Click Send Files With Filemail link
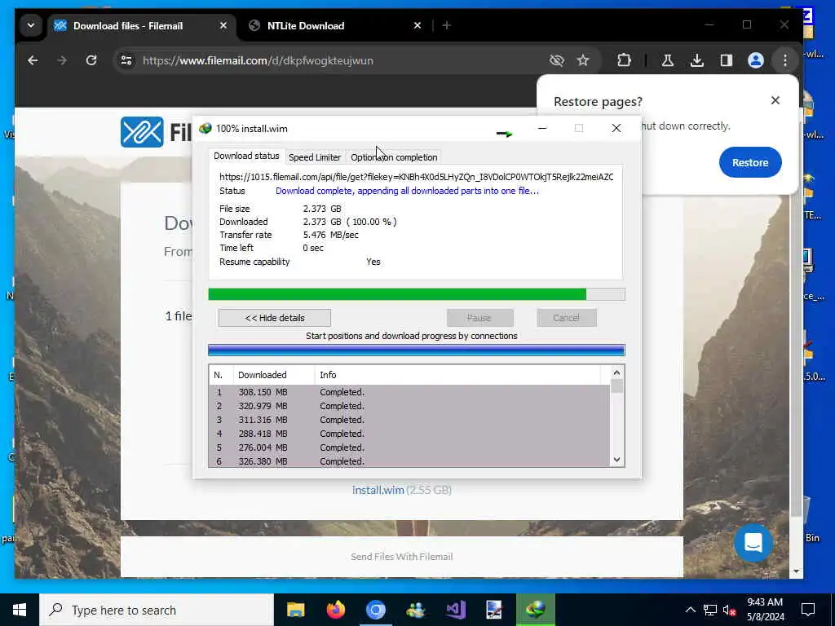The height and width of the screenshot is (626, 835). [401, 557]
